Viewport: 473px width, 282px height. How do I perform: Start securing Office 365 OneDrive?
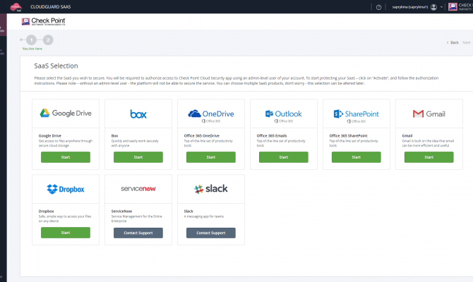click(211, 157)
